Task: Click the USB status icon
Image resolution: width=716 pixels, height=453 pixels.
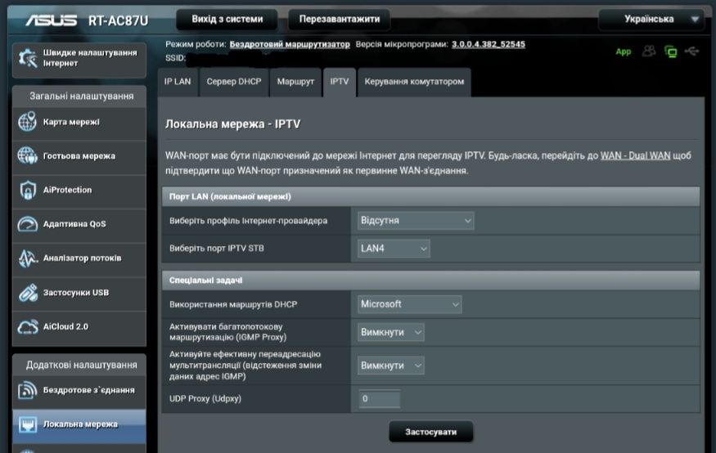Action: click(x=691, y=51)
